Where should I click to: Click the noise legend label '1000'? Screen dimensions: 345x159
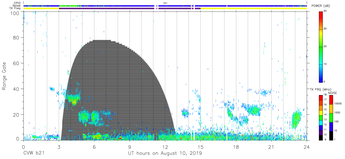tap(337, 113)
